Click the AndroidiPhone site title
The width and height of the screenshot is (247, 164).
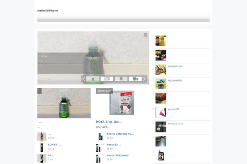click(x=47, y=11)
